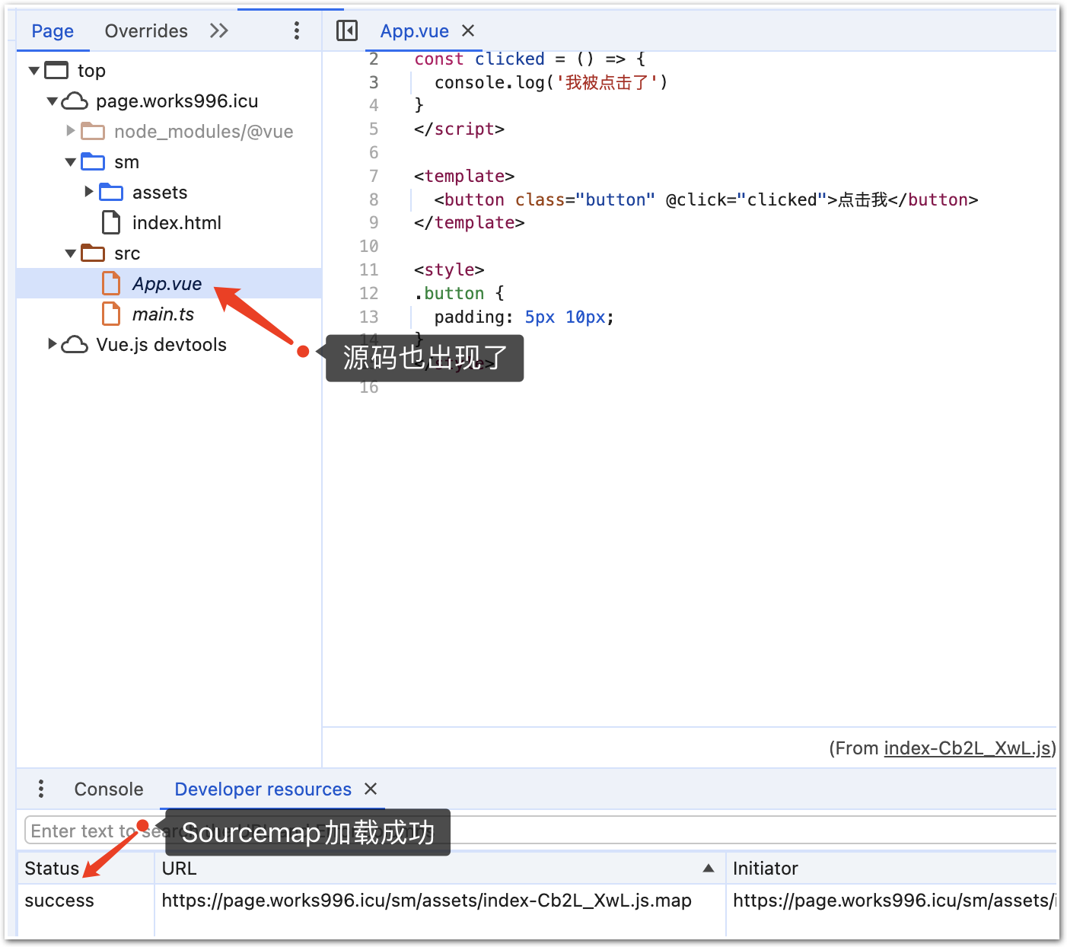This screenshot has height=947, width=1067.
Task: Collapse the top frame node
Action: pos(34,71)
